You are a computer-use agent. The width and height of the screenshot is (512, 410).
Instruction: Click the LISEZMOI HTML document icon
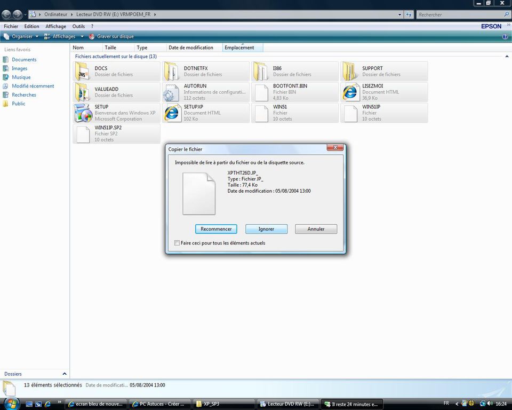[350, 92]
